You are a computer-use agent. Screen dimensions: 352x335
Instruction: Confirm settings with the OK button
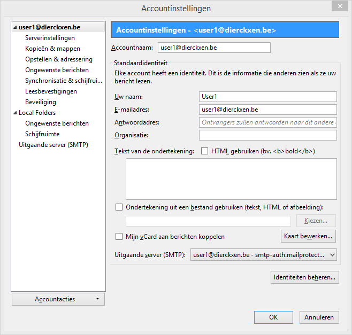coord(273,317)
